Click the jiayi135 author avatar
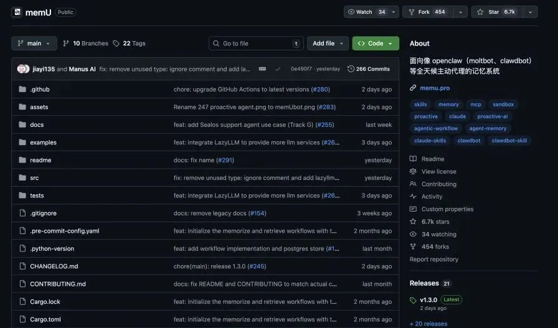Screen dimensions: 558x328 (21, 68)
